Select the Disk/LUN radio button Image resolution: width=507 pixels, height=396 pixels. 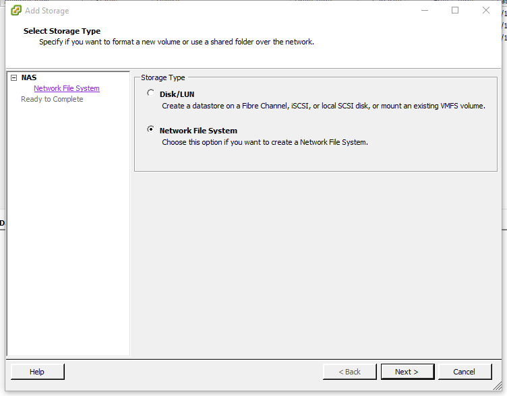coord(150,94)
